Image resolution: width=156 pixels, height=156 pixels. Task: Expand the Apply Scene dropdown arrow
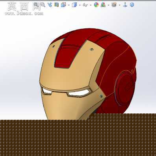108,5
